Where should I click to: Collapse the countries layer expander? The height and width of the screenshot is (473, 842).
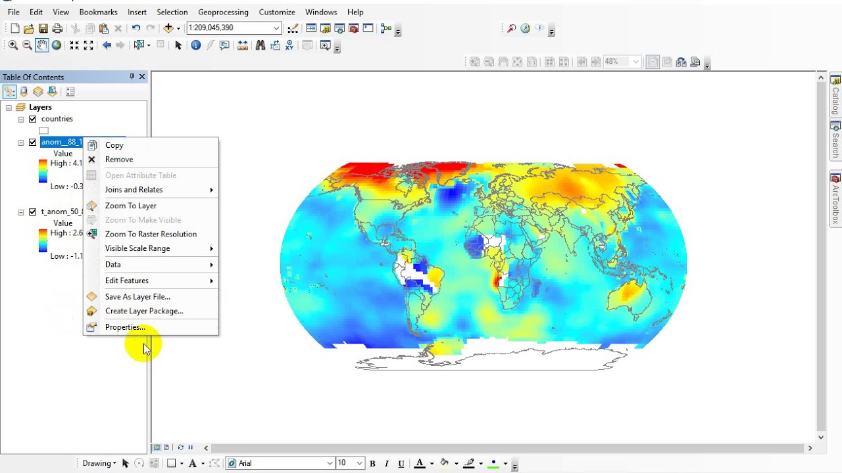coord(21,119)
